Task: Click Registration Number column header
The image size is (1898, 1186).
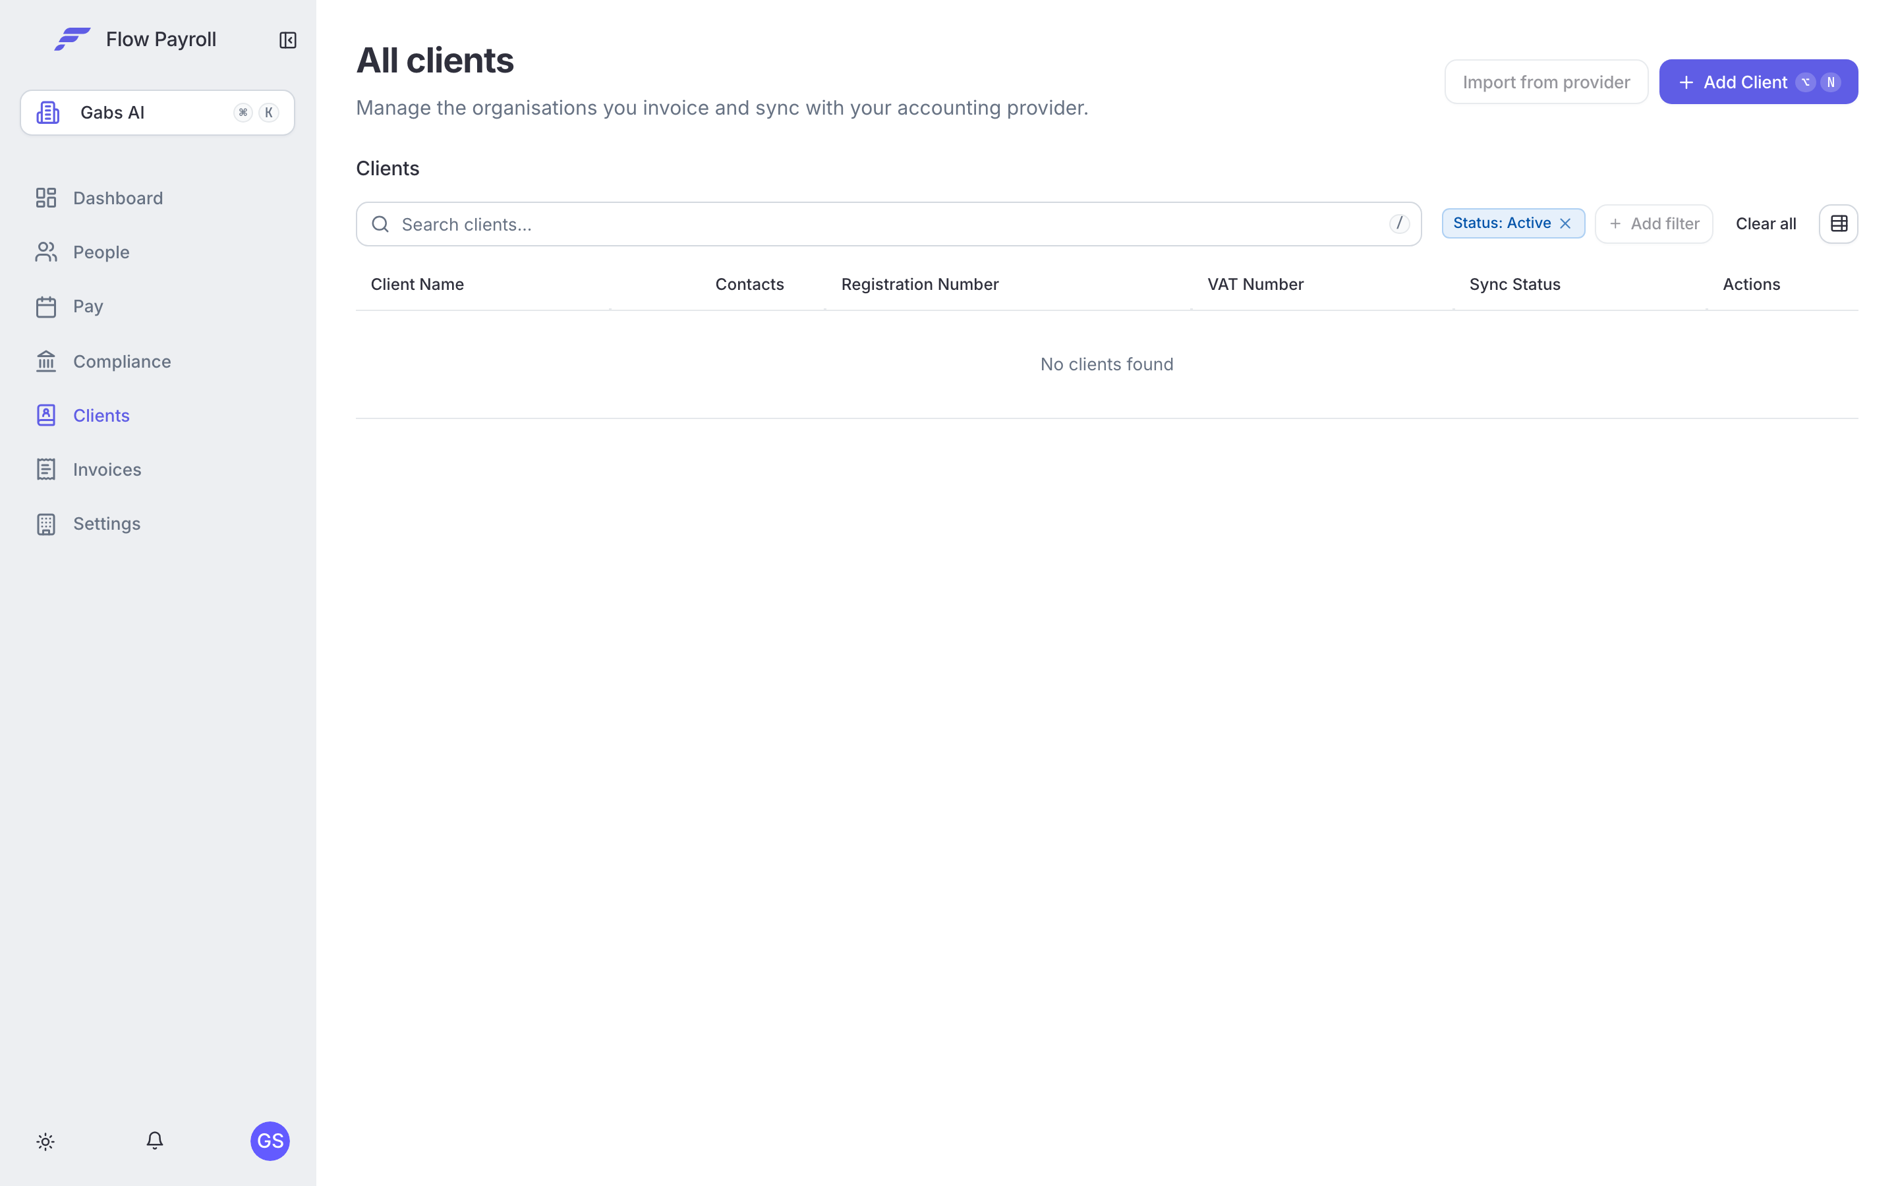Action: pos(919,284)
